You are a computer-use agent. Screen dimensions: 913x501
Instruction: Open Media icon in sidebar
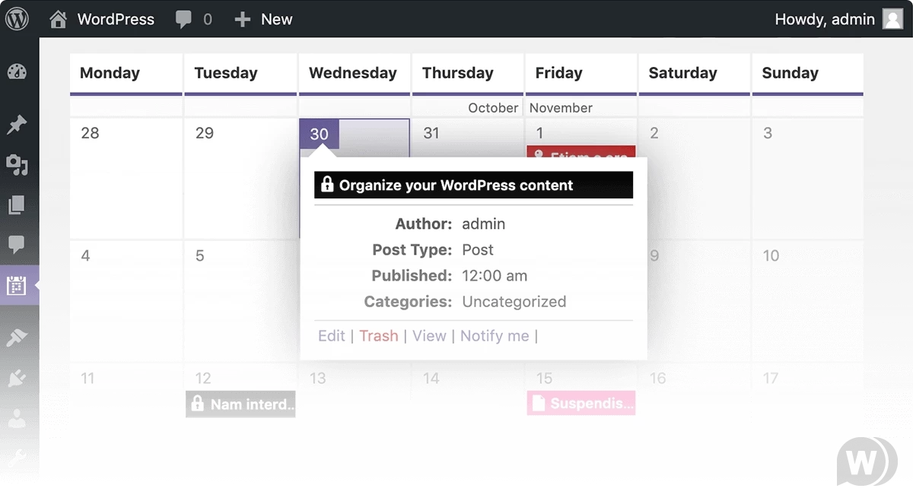pos(17,165)
